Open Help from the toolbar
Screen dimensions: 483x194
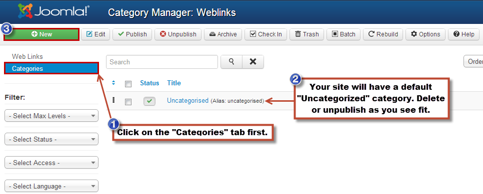coord(463,34)
